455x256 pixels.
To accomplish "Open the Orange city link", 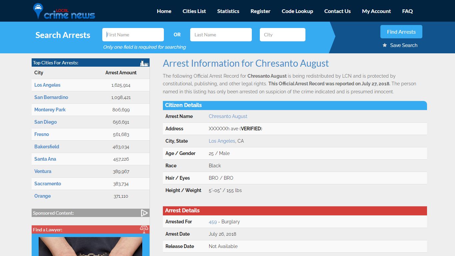I will [42, 196].
